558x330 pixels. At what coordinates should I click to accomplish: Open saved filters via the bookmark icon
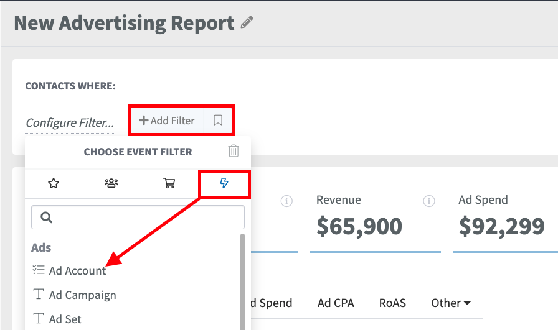[x=218, y=121]
